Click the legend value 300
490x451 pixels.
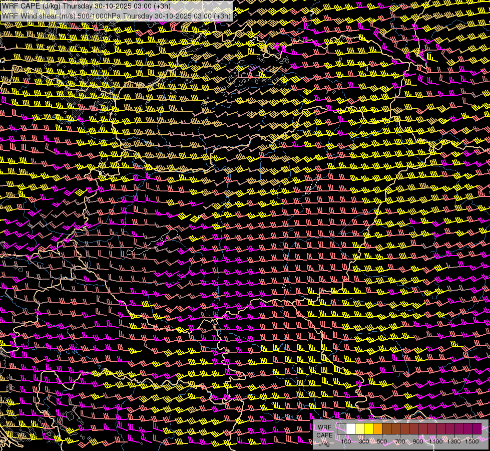[364, 441]
